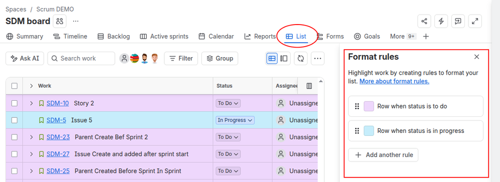500x182 pixels.
Task: Open the Group button
Action: click(x=220, y=59)
